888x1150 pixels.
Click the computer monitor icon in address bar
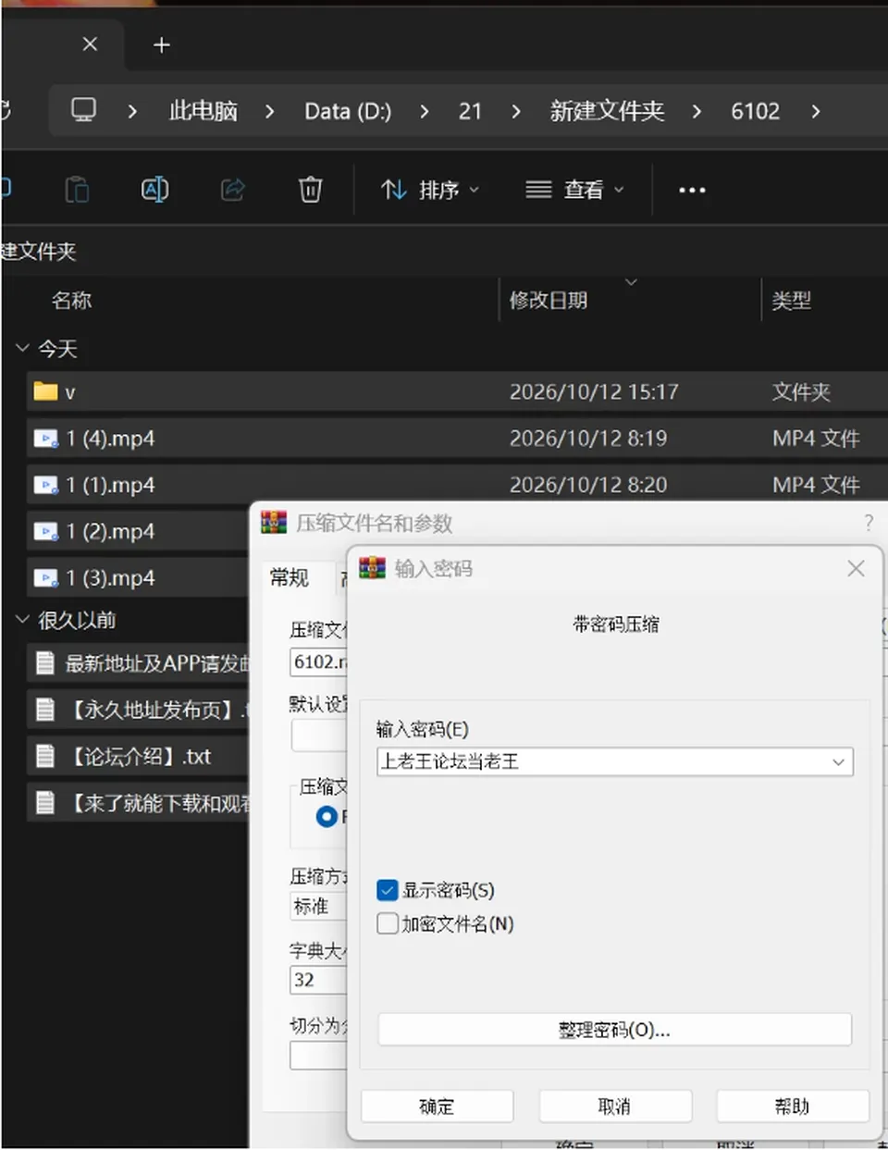(x=84, y=110)
